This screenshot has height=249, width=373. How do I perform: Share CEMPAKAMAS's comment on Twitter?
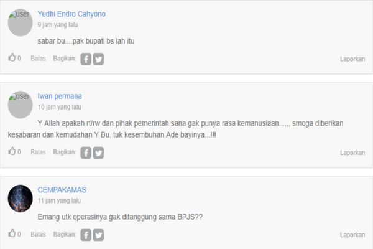[x=98, y=235]
